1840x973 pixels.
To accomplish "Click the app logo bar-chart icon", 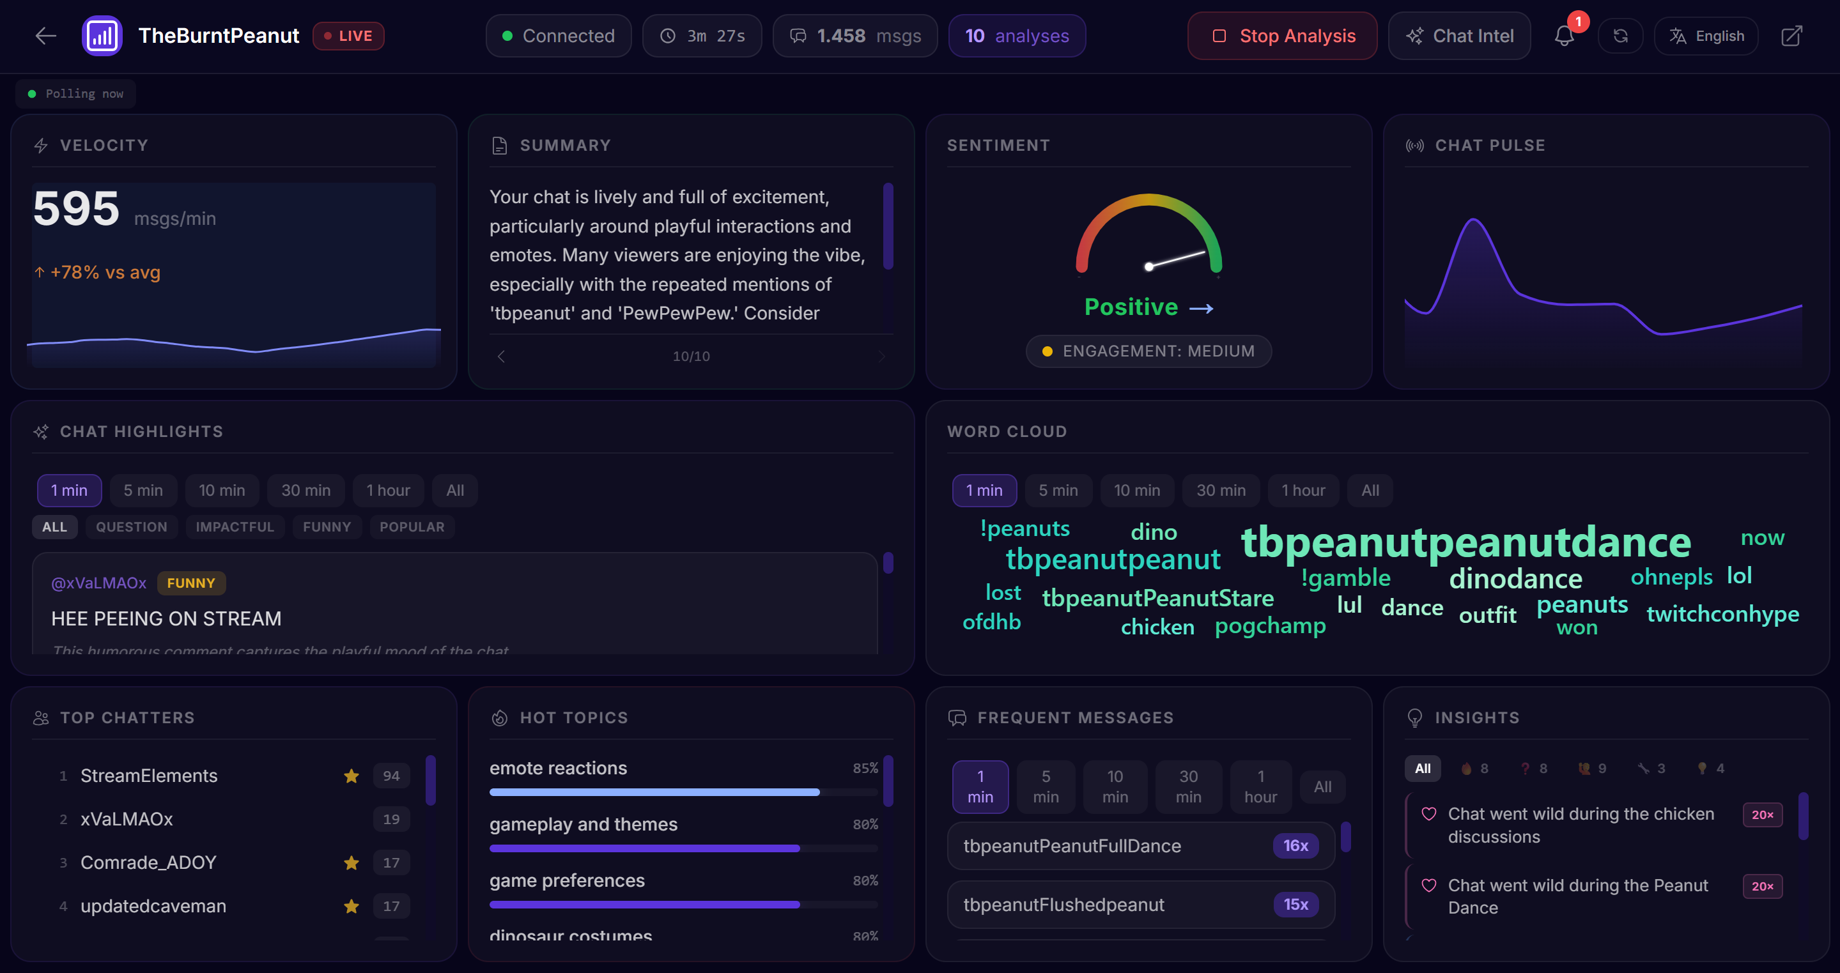I will pos(102,36).
